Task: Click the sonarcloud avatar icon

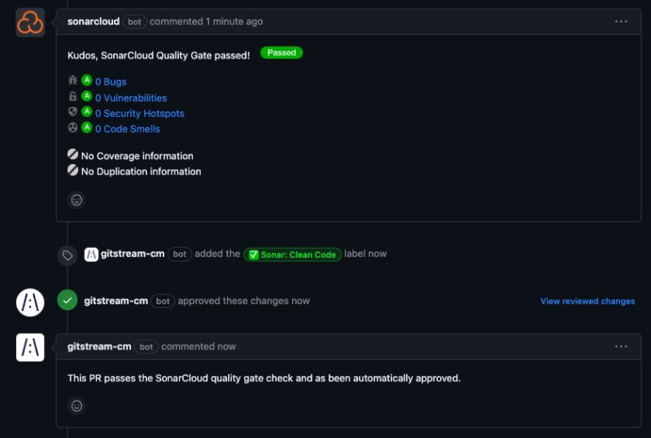Action: pos(30,22)
